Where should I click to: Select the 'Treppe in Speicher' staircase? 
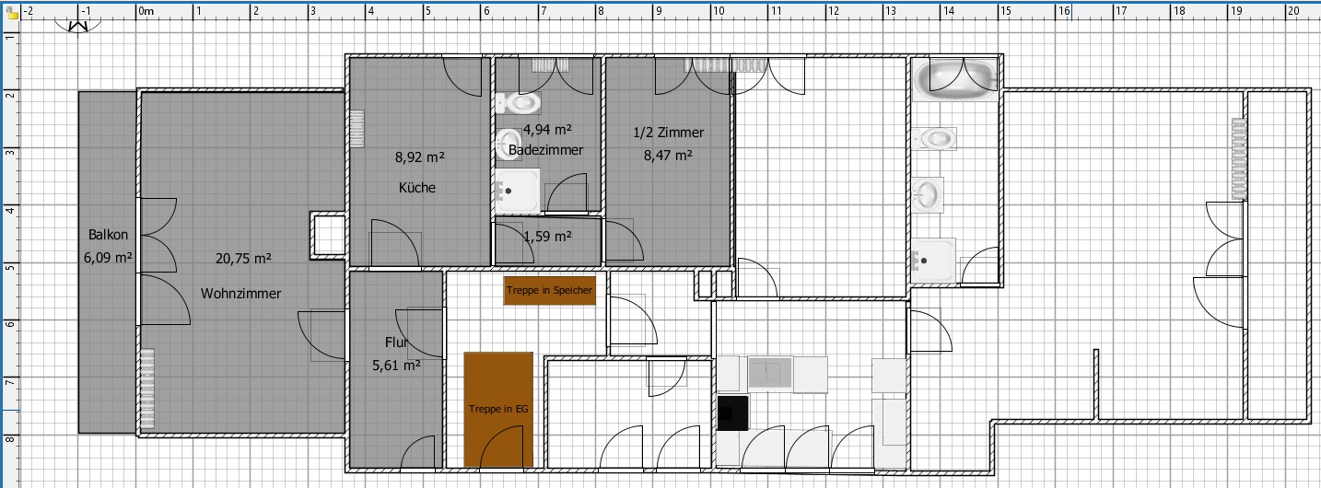click(x=550, y=290)
